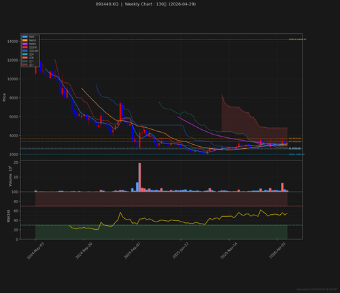The height and width of the screenshot is (293, 340).
Task: Click the RSI axis tick 40
Action: click(16, 220)
